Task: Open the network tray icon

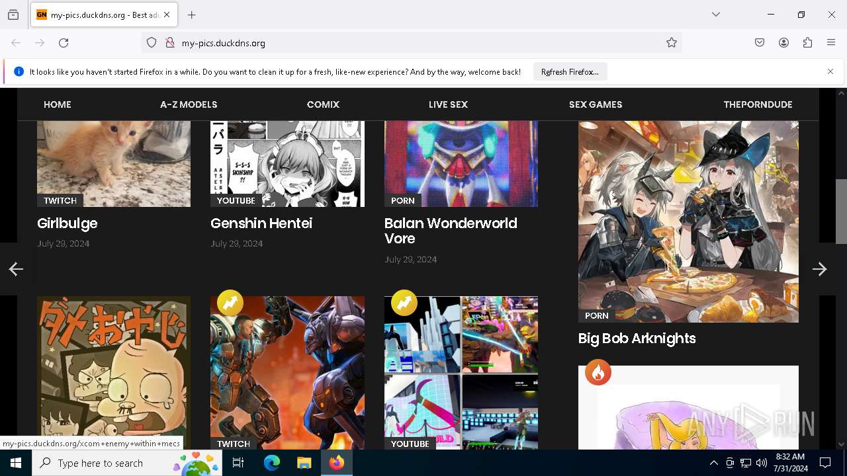Action: pyautogui.click(x=746, y=463)
